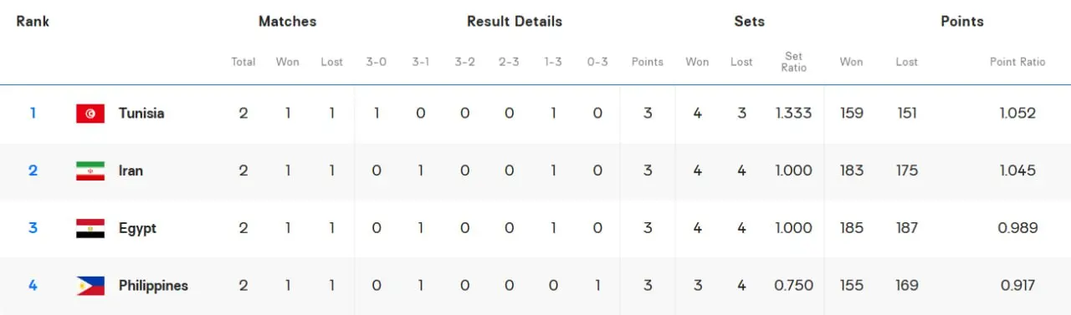Select the Sets group header
Screen dimensions: 1071x315
click(x=750, y=22)
